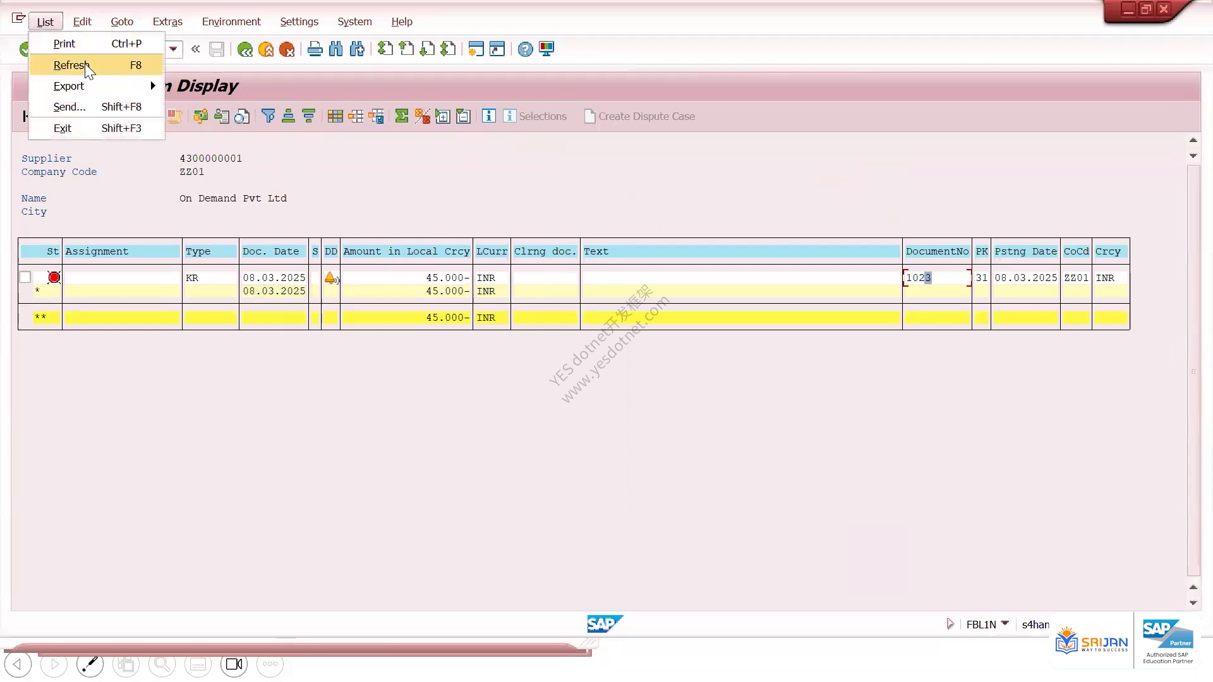Click the Doc. Date column header
Viewport: 1213px width, 682px height.
click(x=274, y=251)
